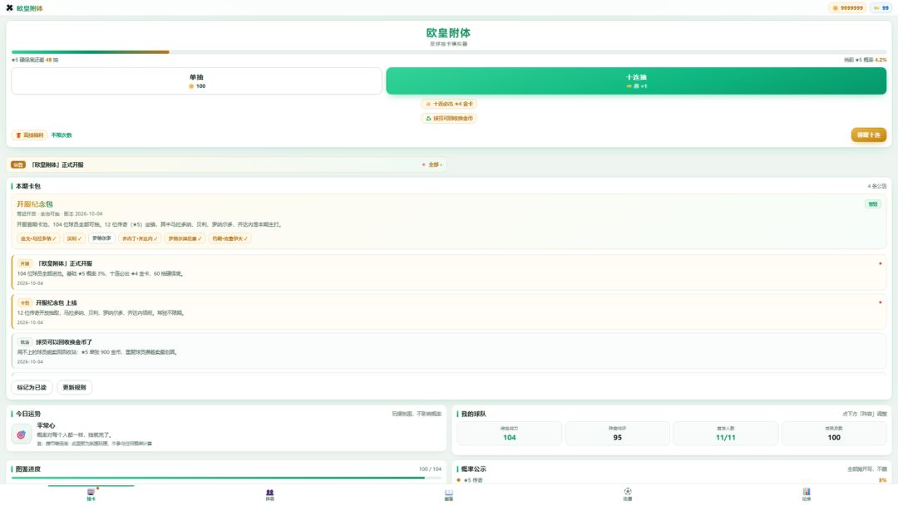Click the 不限次数 green link
This screenshot has width=898, height=505.
pyautogui.click(x=62, y=135)
